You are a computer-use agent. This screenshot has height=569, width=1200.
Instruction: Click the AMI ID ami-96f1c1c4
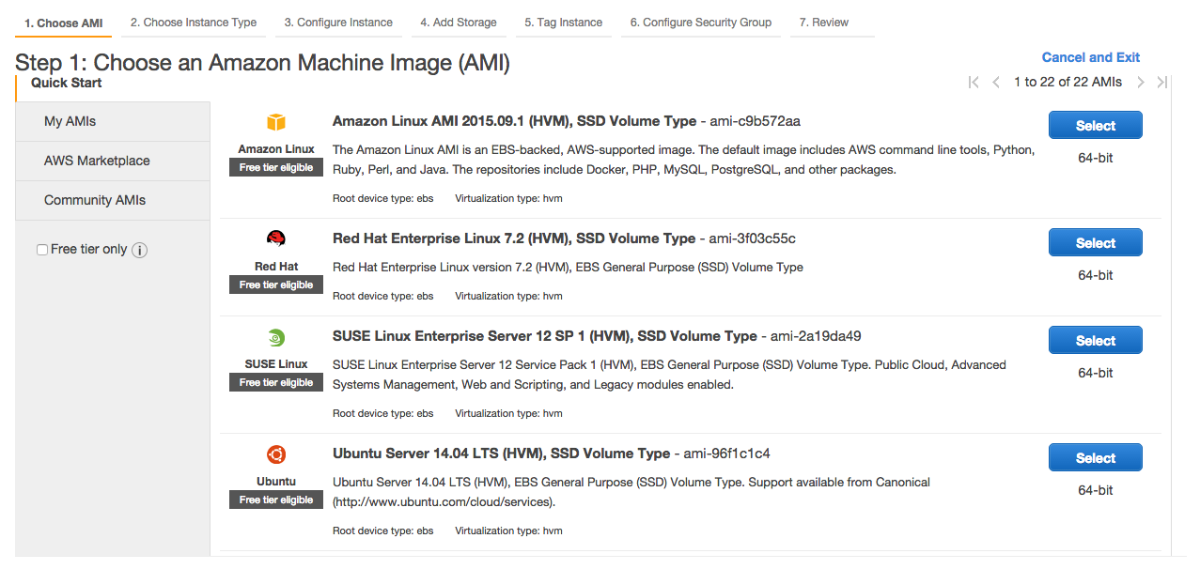tap(726, 454)
